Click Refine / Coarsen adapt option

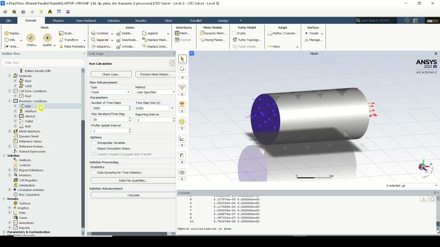point(283,33)
